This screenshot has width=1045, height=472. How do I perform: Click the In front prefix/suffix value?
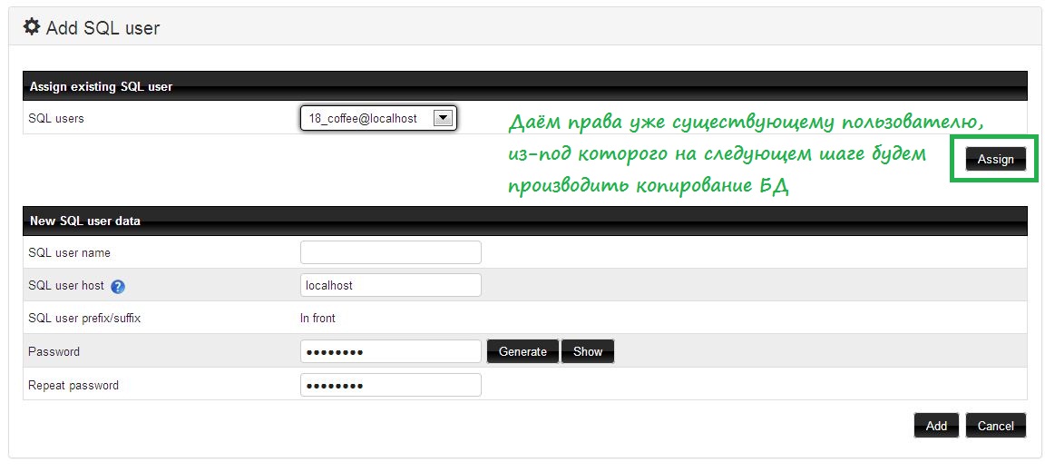317,319
